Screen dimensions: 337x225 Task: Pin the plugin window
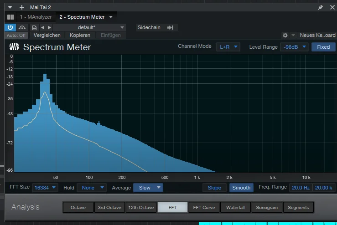(320, 7)
